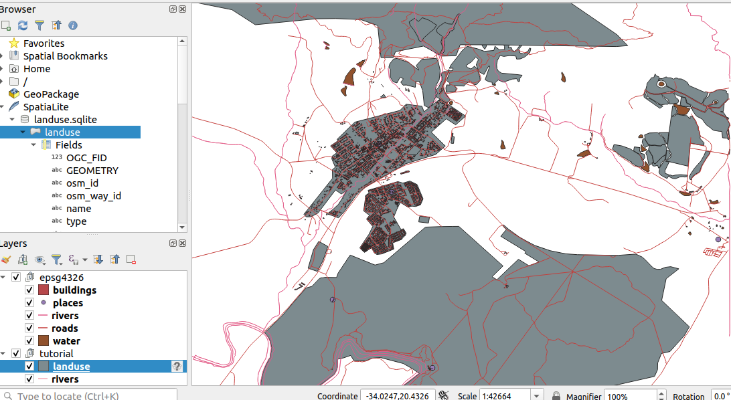
Task: Show Browser properties info icon
Action: point(73,25)
